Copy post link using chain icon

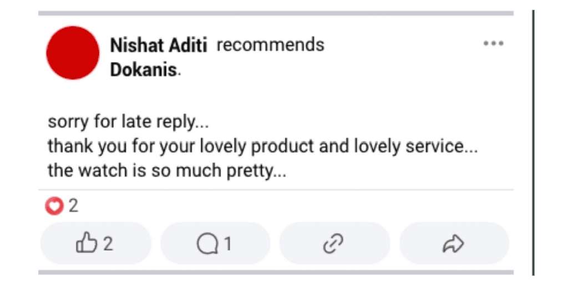coord(334,244)
